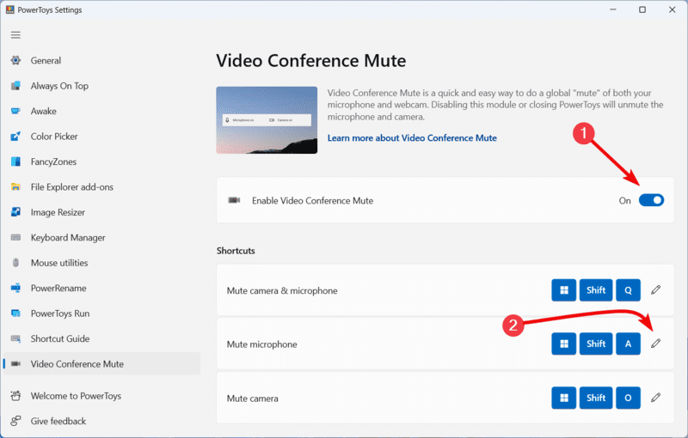Edit the Mute microphone shortcut pencil
The image size is (688, 438).
(655, 344)
